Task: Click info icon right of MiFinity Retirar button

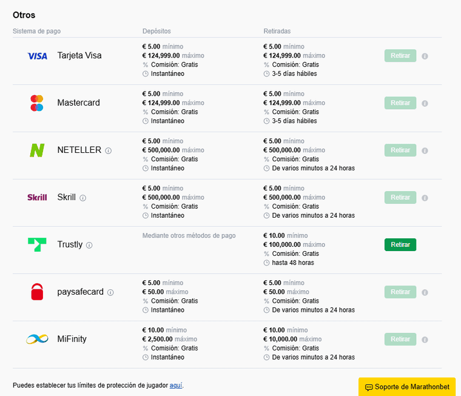Action: (425, 340)
